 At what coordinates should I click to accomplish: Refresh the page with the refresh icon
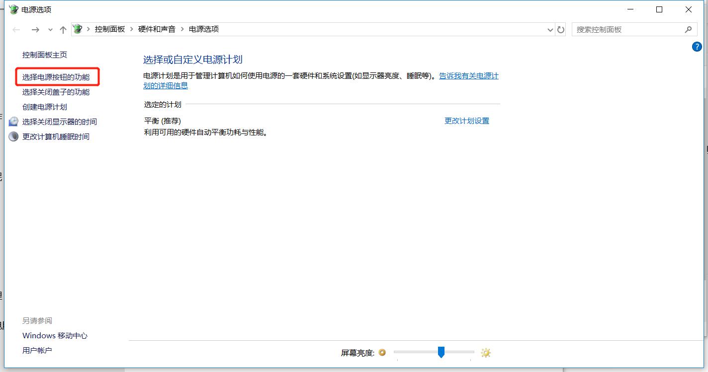561,29
